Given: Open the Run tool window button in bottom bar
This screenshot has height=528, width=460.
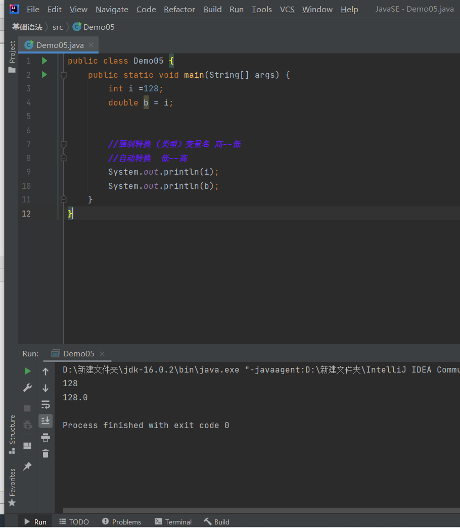Looking at the screenshot, I should pyautogui.click(x=35, y=521).
